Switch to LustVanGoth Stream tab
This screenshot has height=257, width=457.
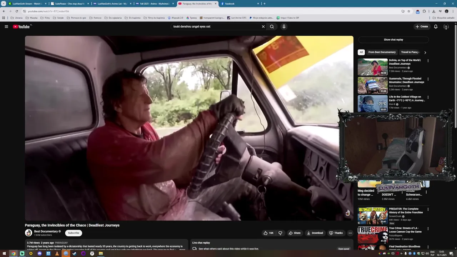[27, 4]
